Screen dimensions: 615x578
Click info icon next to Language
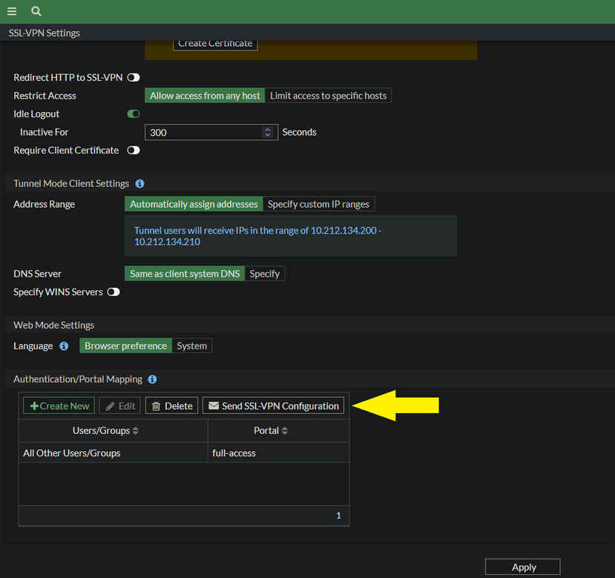pyautogui.click(x=64, y=346)
